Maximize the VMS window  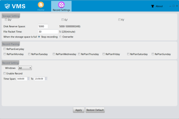pyautogui.click(x=173, y=6)
